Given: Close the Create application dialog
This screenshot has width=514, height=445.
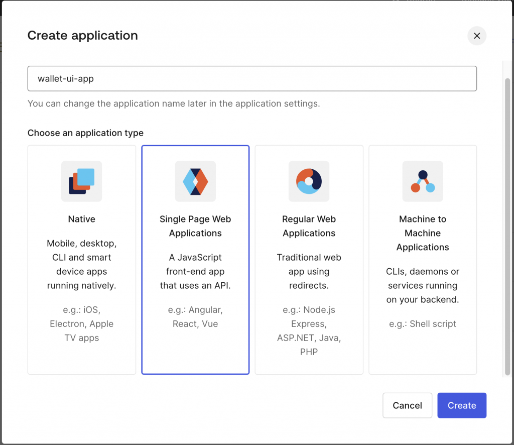Looking at the screenshot, I should point(477,36).
